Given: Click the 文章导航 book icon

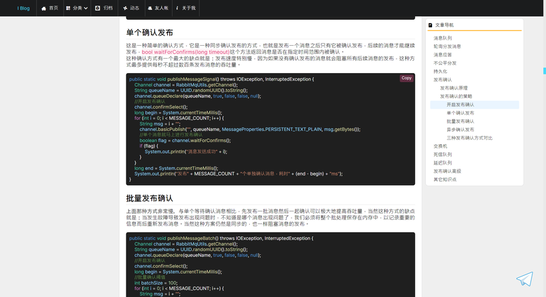Looking at the screenshot, I should [431, 25].
